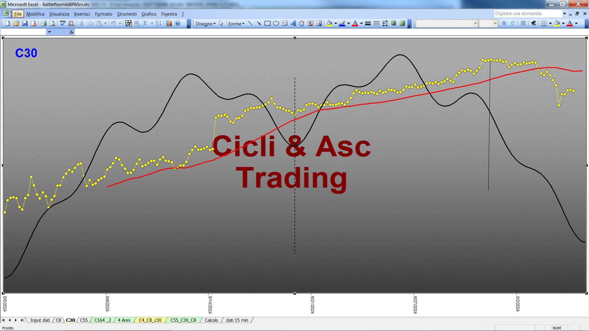Insert clip art

tap(310, 24)
